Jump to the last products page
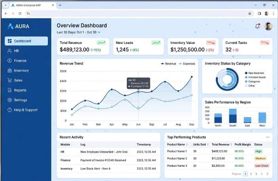 (268, 174)
